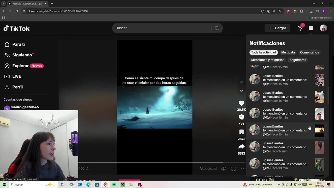
Task: Mute the video volume icon
Action: [x=224, y=169]
